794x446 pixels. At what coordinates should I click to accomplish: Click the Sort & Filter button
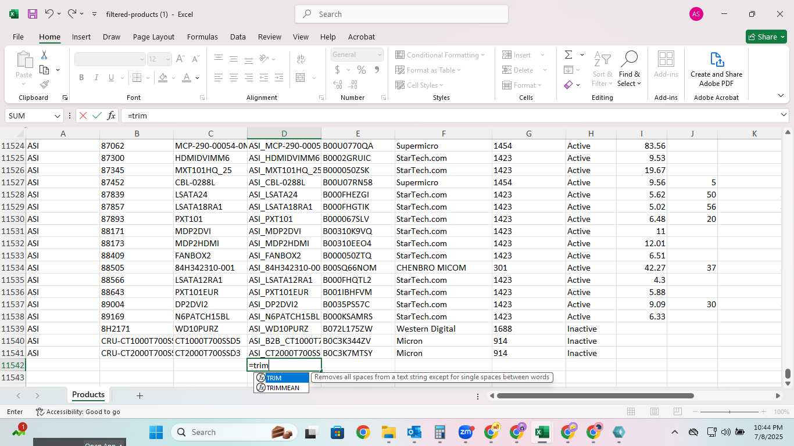(x=602, y=70)
